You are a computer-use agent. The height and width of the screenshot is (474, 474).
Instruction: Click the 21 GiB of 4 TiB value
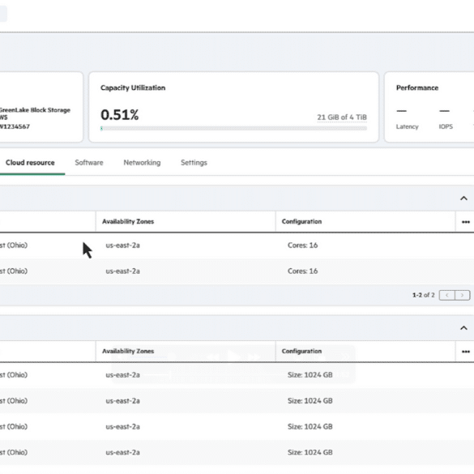point(342,117)
